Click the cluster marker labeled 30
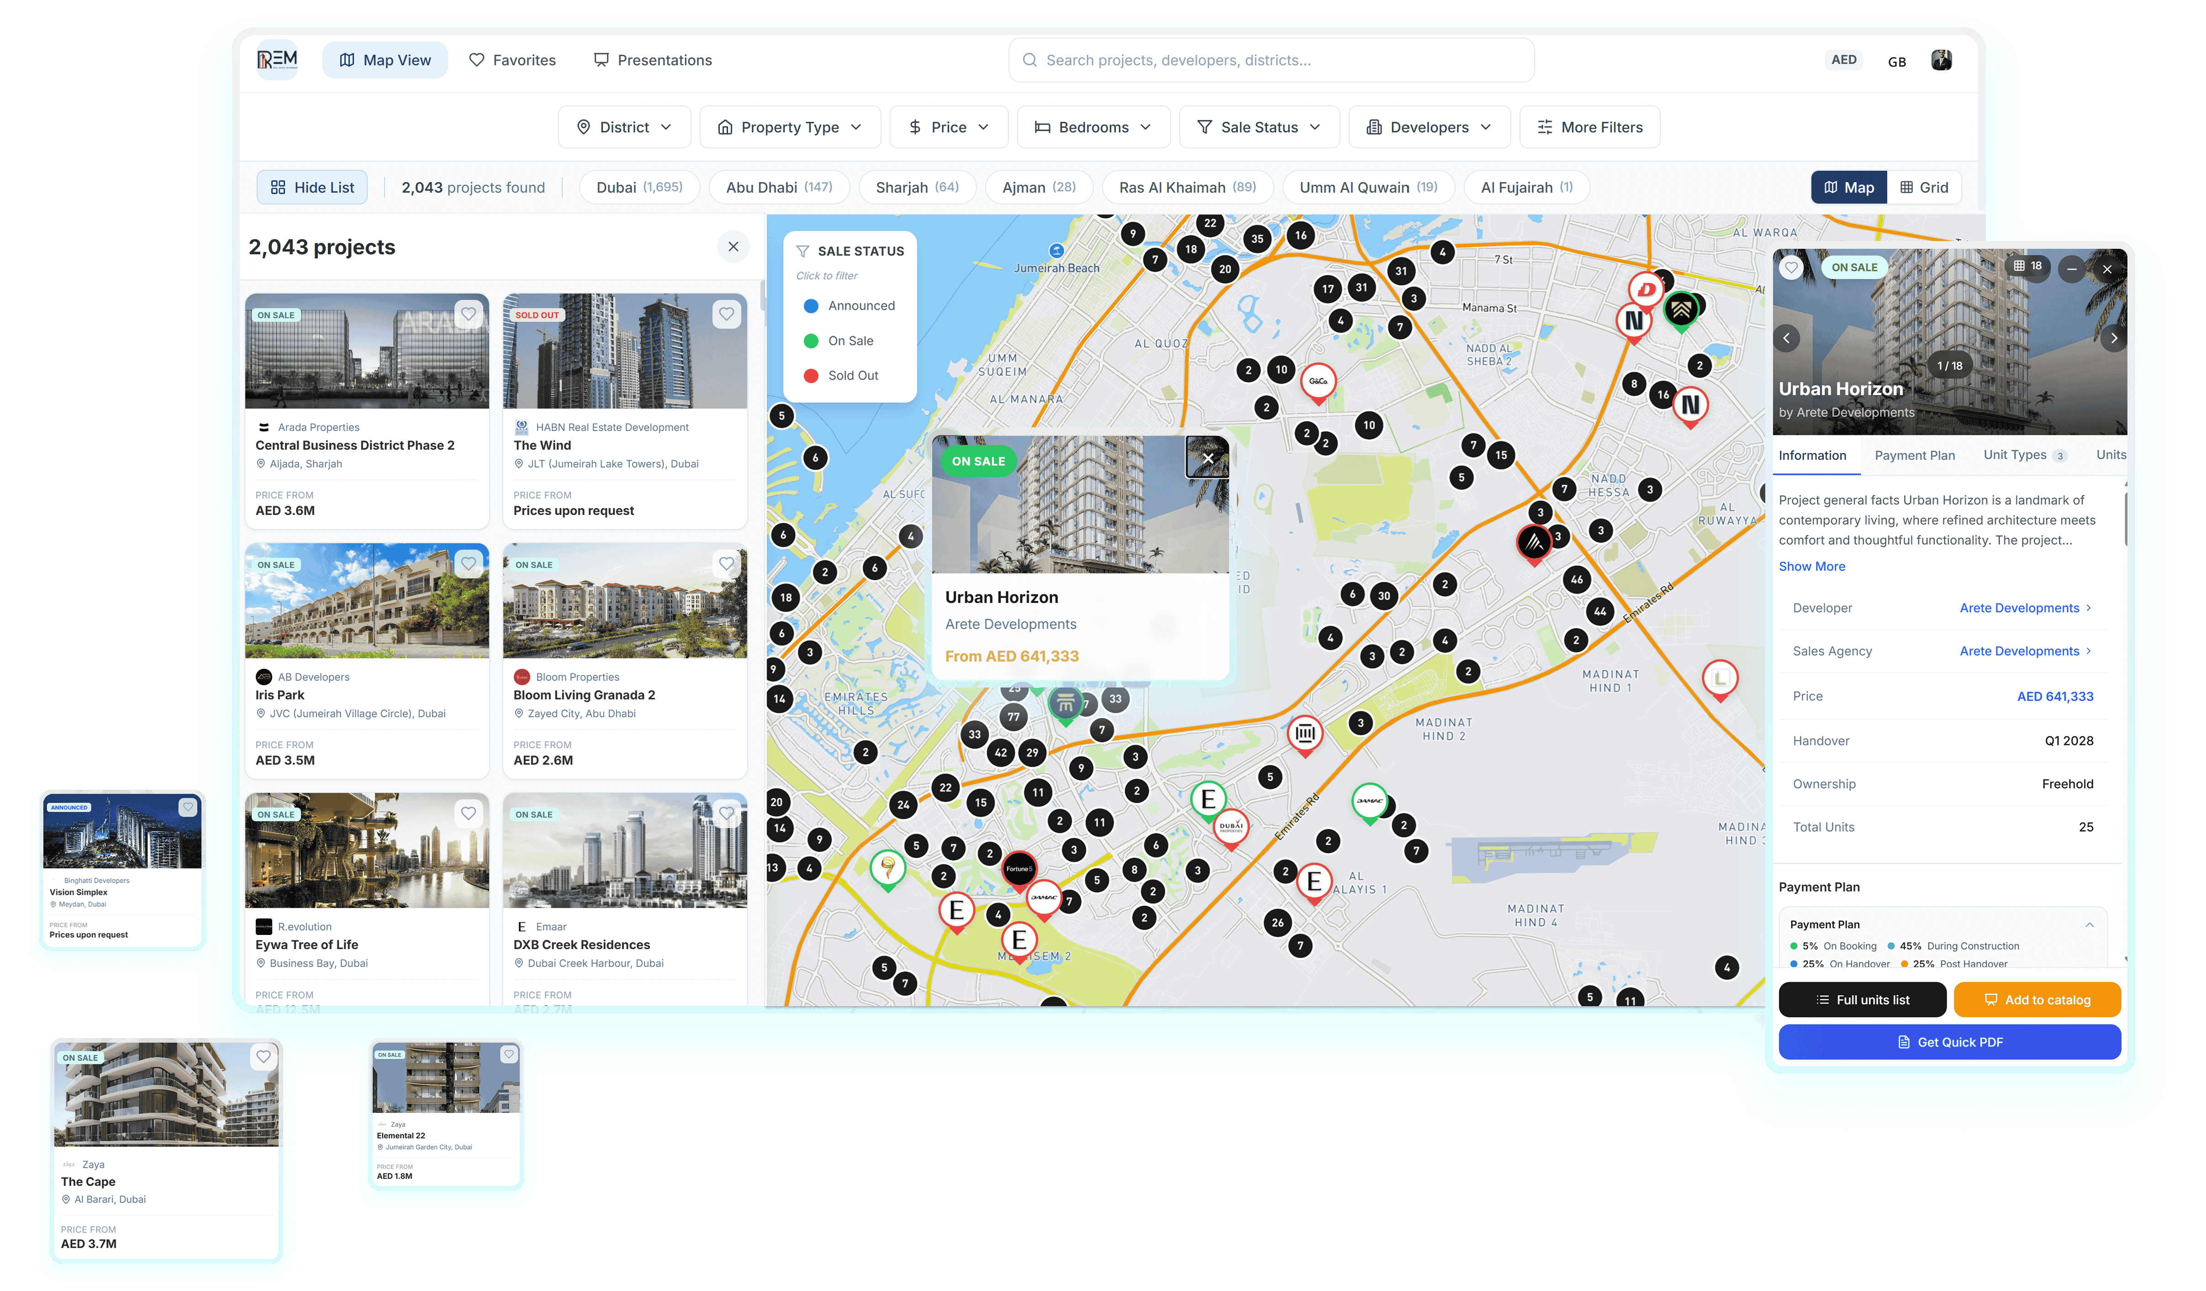 (x=1383, y=595)
